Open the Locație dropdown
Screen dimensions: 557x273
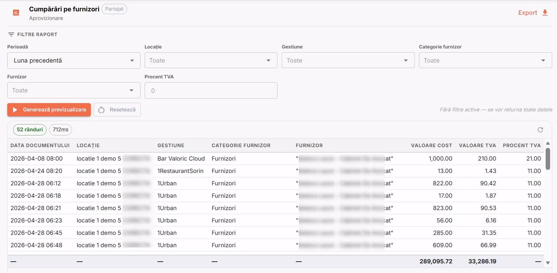click(211, 61)
